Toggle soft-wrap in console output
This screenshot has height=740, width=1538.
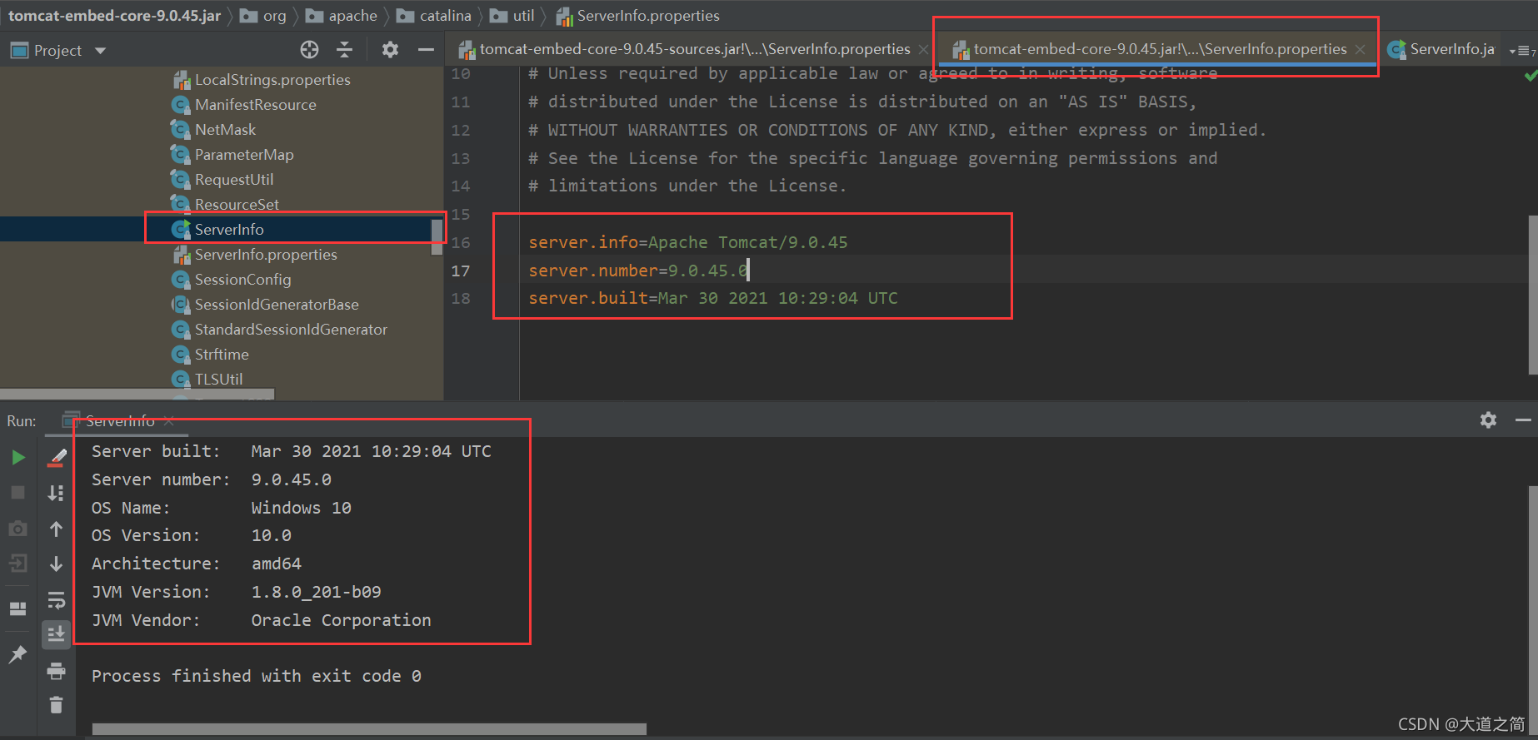(56, 599)
